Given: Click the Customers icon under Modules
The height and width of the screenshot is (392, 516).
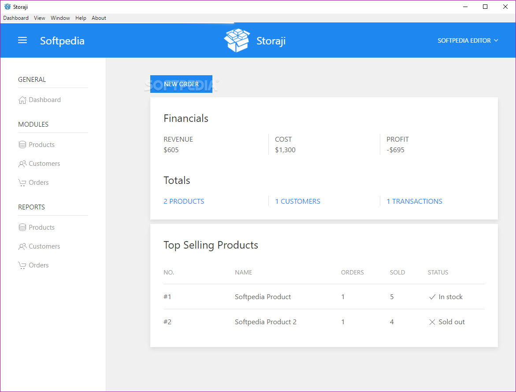Looking at the screenshot, I should 22,164.
